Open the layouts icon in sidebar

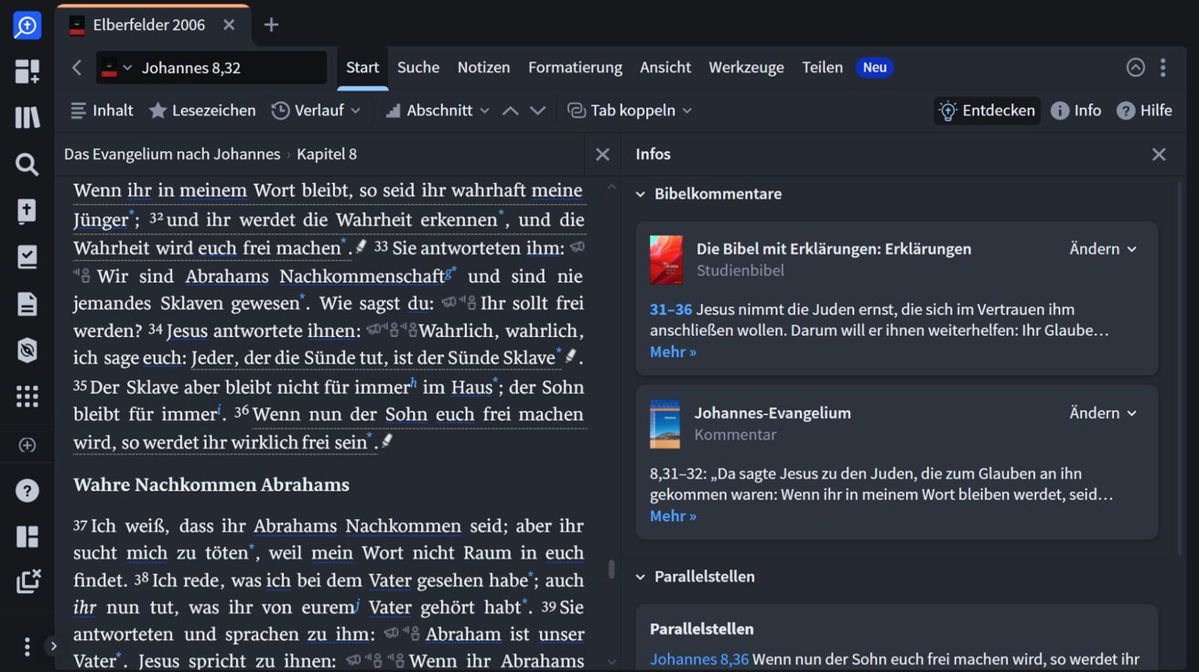(x=27, y=537)
